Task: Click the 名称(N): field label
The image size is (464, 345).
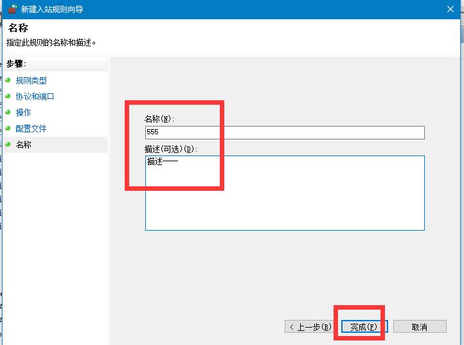Action: 159,119
